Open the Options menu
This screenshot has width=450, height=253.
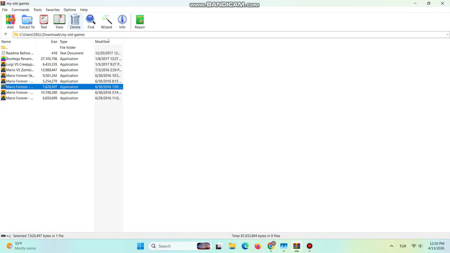tap(69, 10)
